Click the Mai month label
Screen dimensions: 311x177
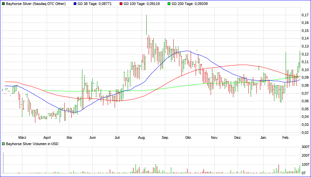(x=69, y=138)
